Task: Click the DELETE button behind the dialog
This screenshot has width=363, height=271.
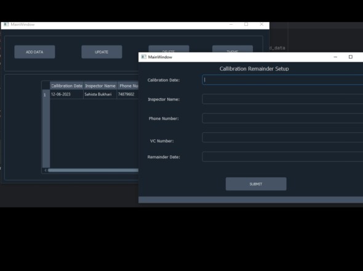Action: click(x=169, y=49)
